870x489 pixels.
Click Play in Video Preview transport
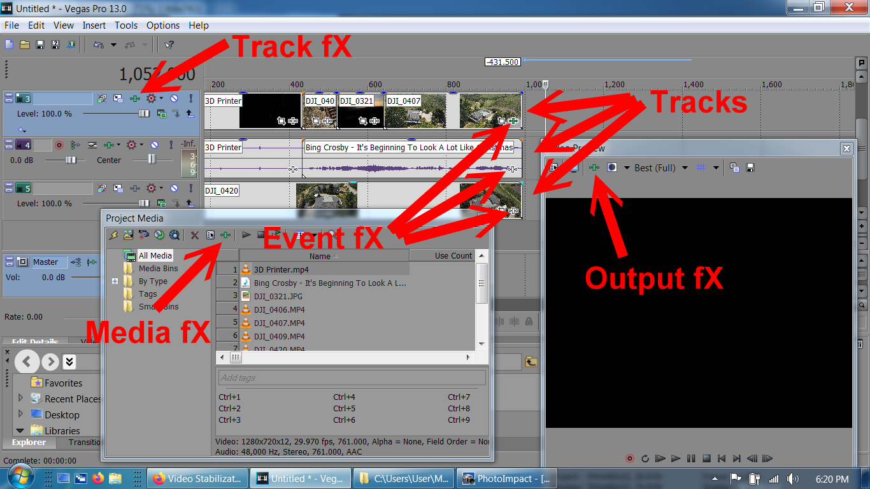click(676, 458)
